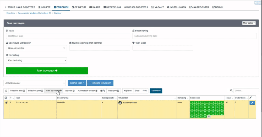Click the Geen Uitvoerder avatar icon
Image resolution: width=262 pixels, height=137 pixels.
tap(121, 103)
